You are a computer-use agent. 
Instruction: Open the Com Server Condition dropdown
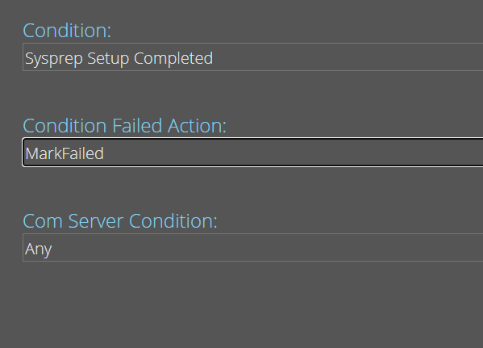pyautogui.click(x=253, y=247)
